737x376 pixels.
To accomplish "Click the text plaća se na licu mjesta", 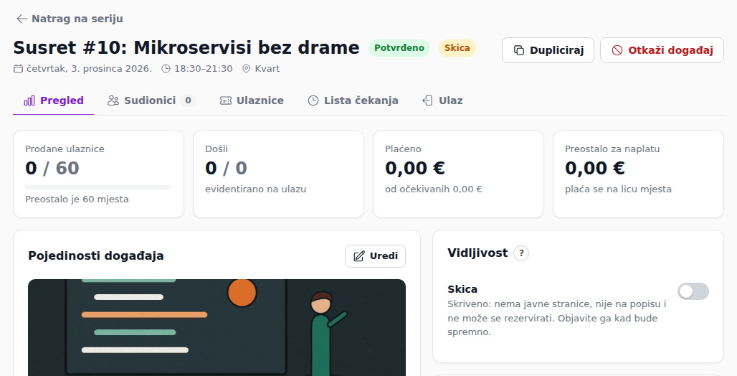I will click(x=618, y=189).
